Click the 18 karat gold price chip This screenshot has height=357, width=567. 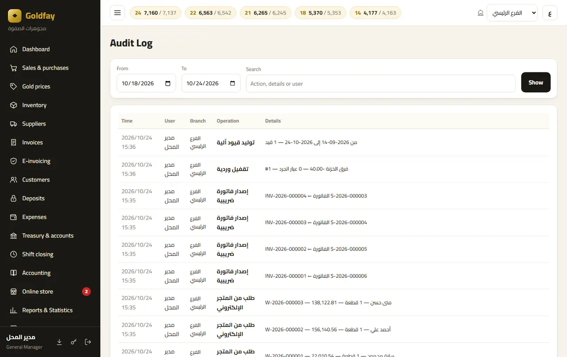[x=320, y=13]
